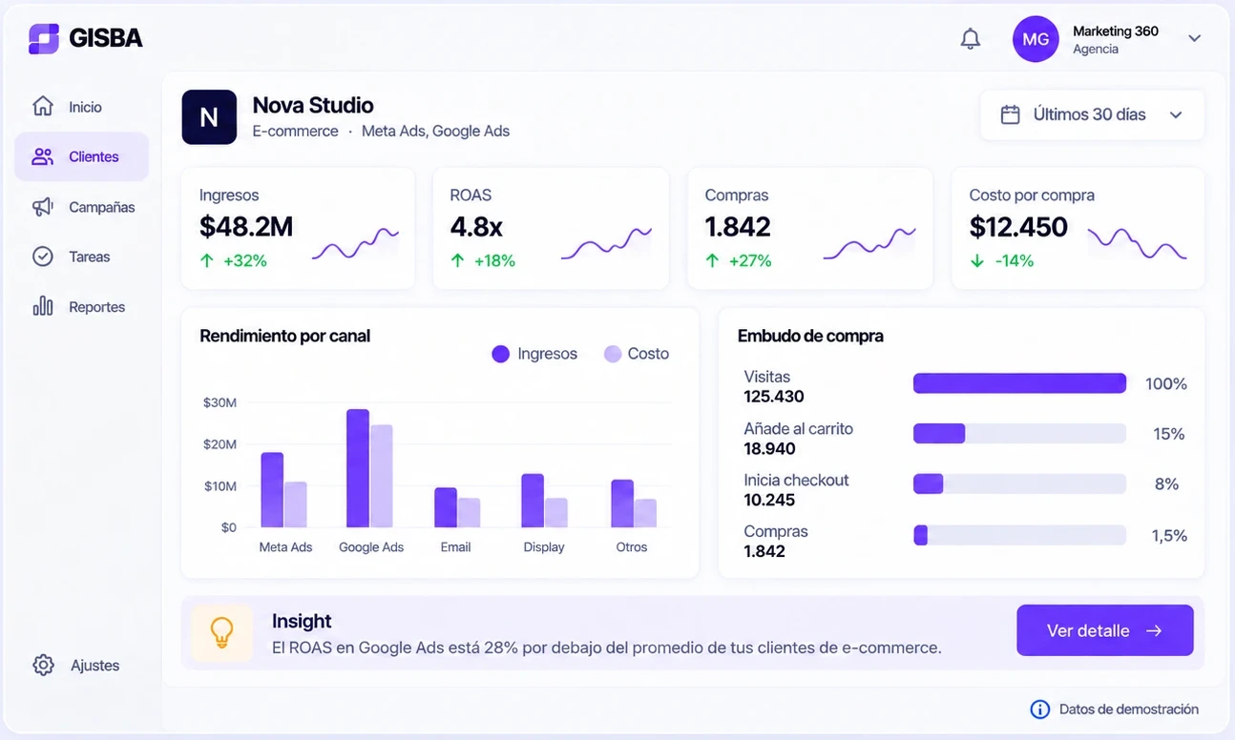
Task: Click the Clientes people icon
Action: 43,156
